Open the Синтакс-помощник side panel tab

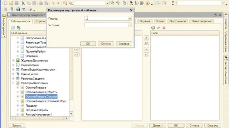(x=226, y=70)
